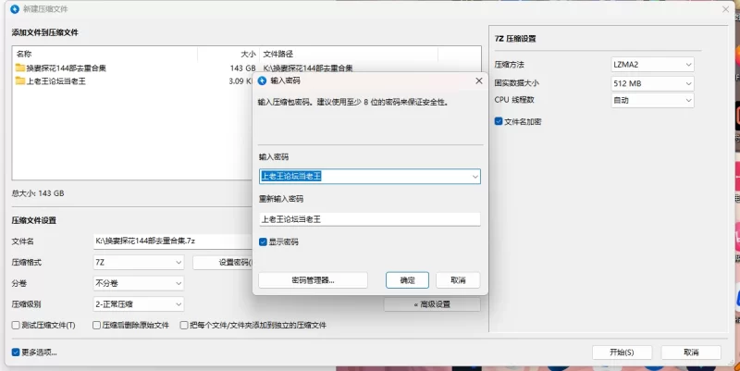
Task: Close the 输入密码 dialog with its X
Action: pos(478,80)
